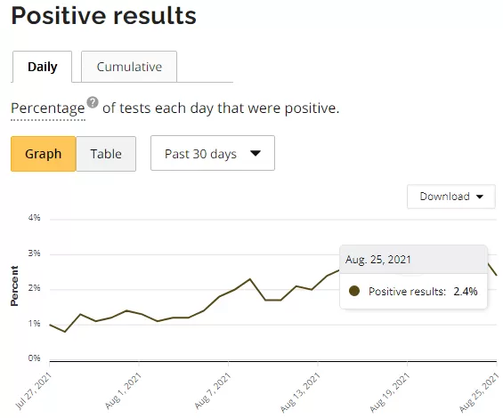The width and height of the screenshot is (503, 418).
Task: Click the underlined Percentage term
Action: point(48,109)
